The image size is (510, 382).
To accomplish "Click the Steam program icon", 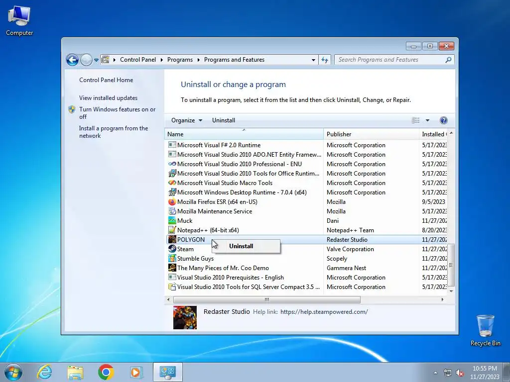I will point(172,249).
